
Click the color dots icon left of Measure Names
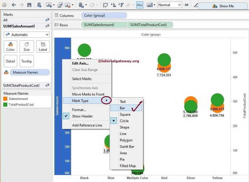pyautogui.click(x=6, y=72)
